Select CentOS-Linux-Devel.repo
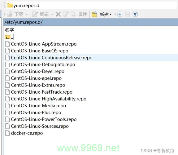Viewport: 178px width, 155px height. tap(37, 71)
